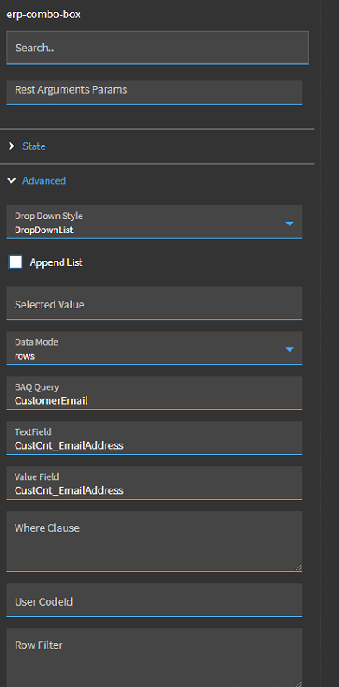The height and width of the screenshot is (687, 339).
Task: Click the Data Mode arrow icon
Action: pos(289,349)
